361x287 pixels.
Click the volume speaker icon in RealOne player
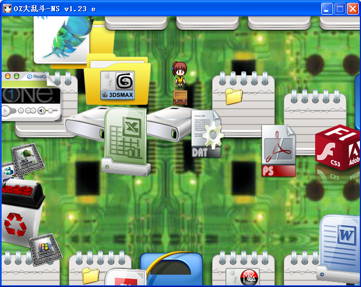41,110
